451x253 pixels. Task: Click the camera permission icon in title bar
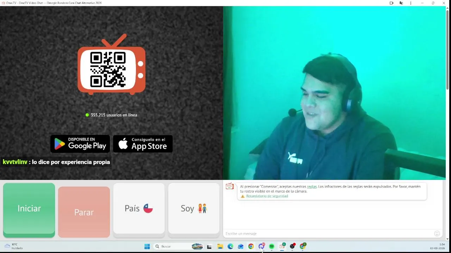(x=391, y=3)
